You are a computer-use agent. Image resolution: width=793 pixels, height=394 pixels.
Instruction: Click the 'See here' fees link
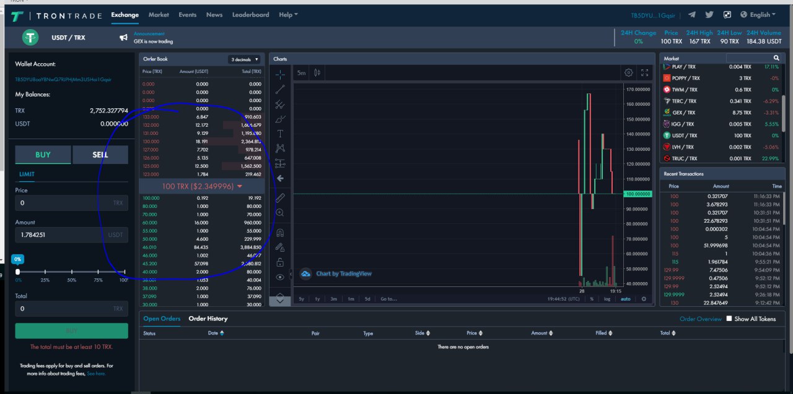coord(96,374)
